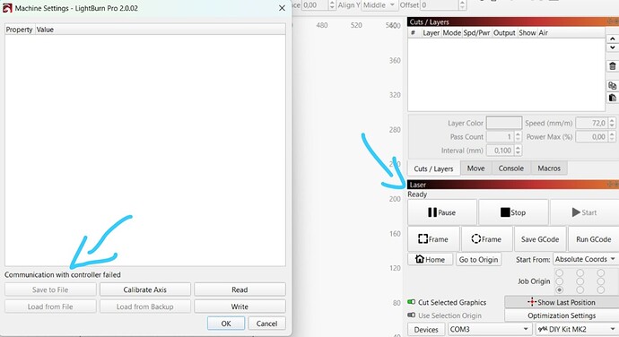Click the rubber-band circular Frame button
619x337 pixels.
pyautogui.click(x=486, y=239)
